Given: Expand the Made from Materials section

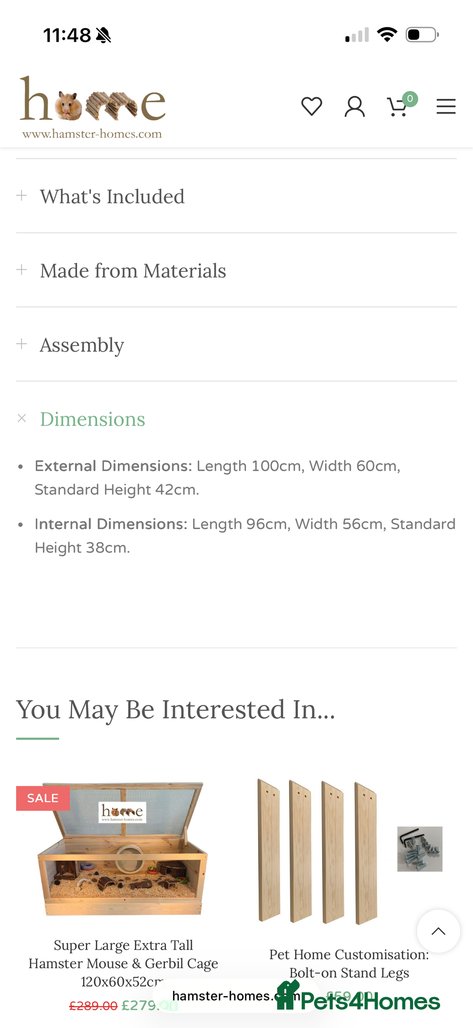Looking at the screenshot, I should [133, 270].
